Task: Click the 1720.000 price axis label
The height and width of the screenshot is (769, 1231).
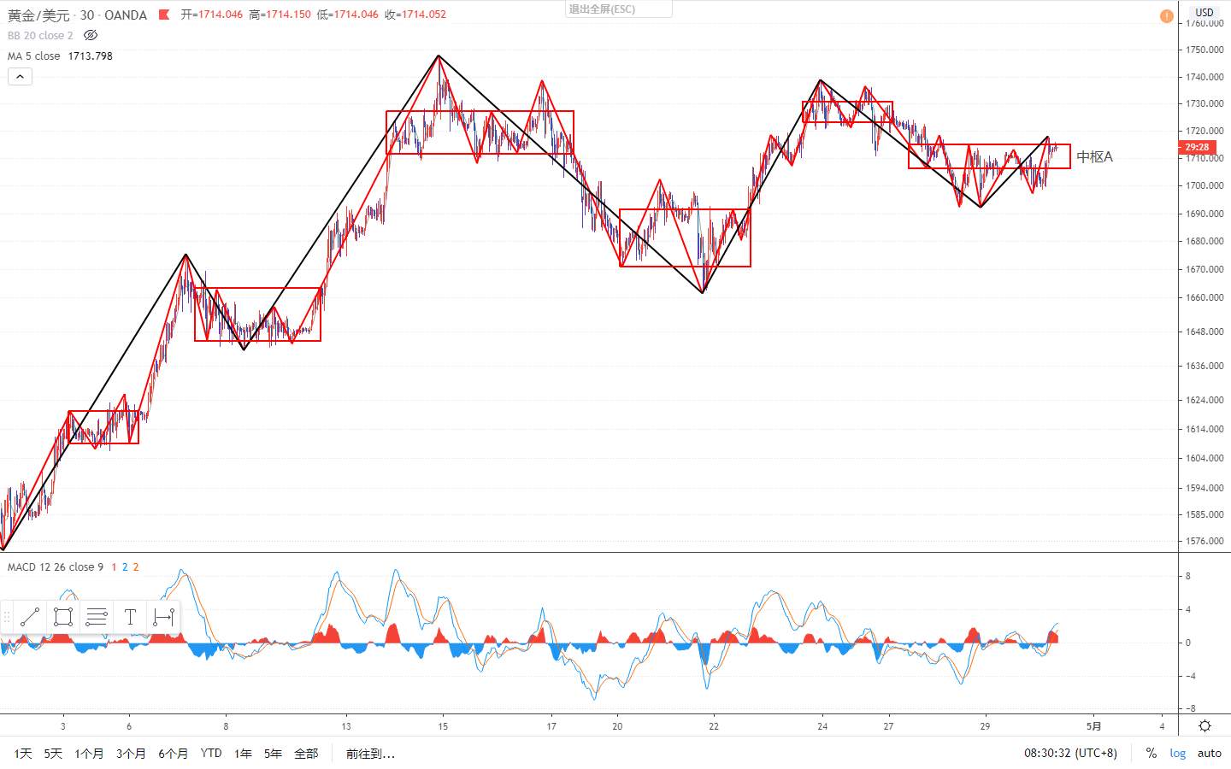Action: [x=1204, y=132]
